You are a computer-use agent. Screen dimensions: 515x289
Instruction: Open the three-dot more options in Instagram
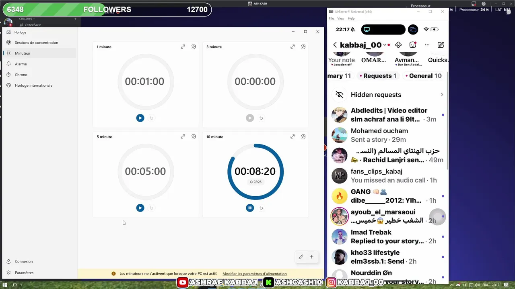coord(427,45)
